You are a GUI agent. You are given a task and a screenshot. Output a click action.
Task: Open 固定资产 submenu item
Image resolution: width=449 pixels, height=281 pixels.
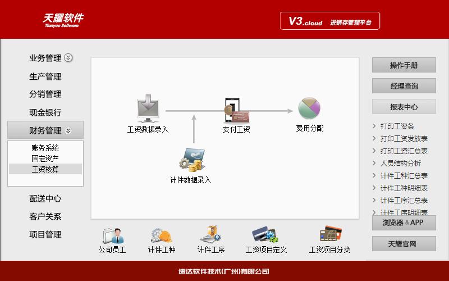45,158
